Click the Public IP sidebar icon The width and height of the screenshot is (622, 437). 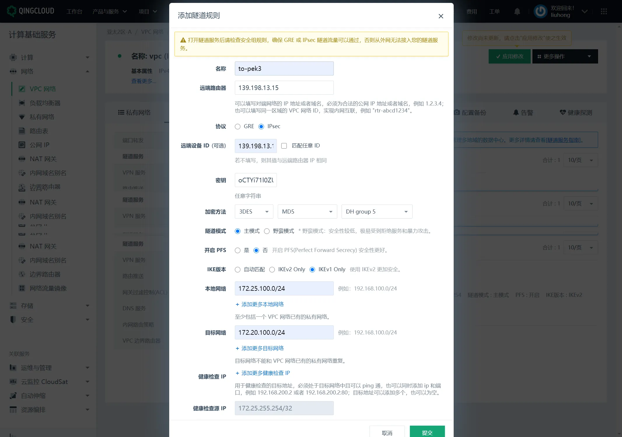coord(22,145)
